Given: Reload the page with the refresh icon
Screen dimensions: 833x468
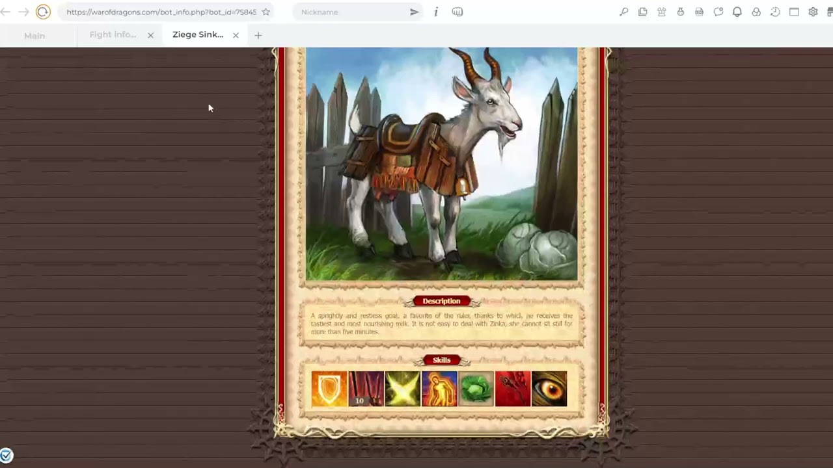Looking at the screenshot, I should tap(43, 12).
